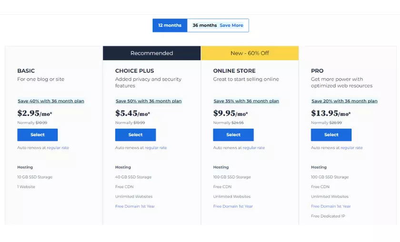
Task: Open 'Save 50% with 36 month plan' link
Action: pos(149,101)
